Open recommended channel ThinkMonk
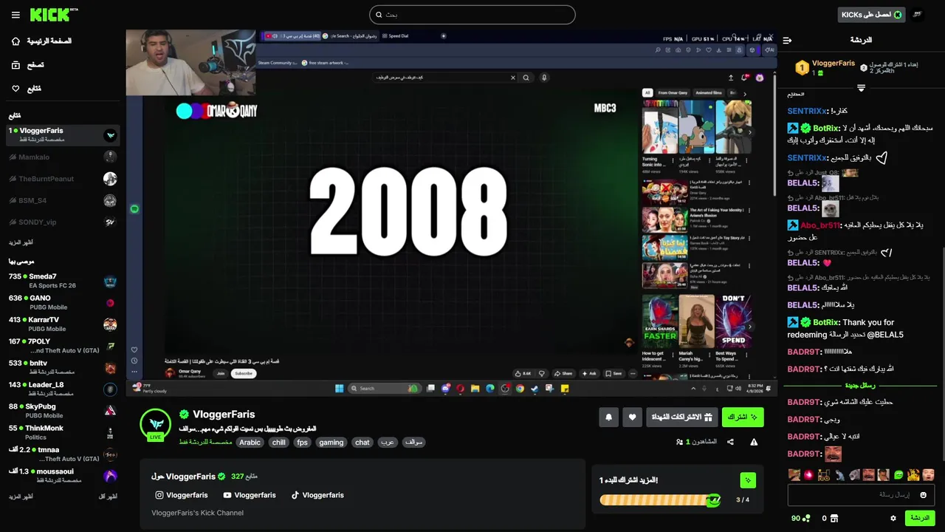 (x=62, y=432)
